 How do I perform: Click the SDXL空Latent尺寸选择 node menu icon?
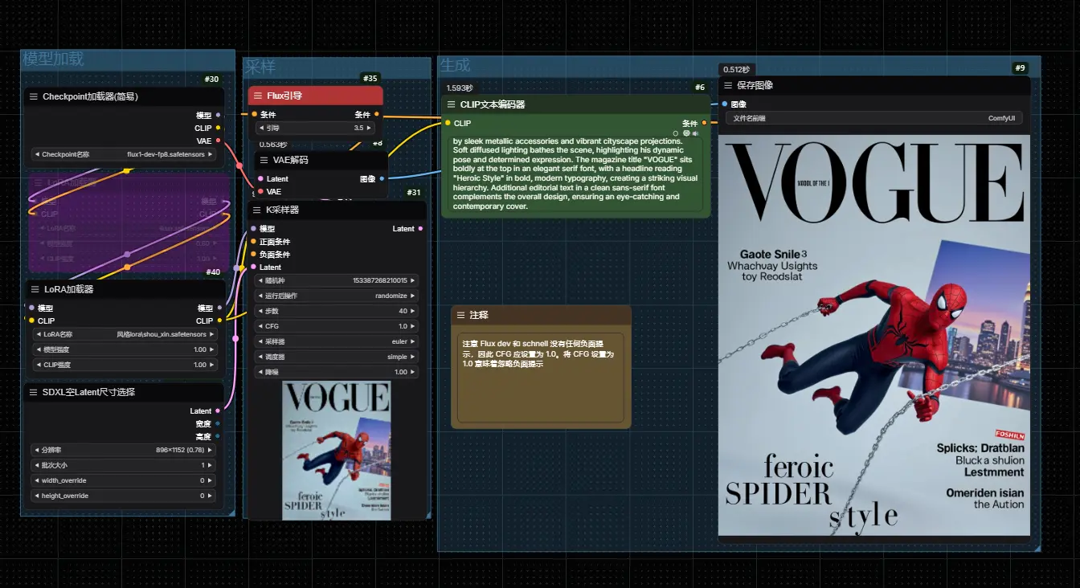(x=34, y=392)
